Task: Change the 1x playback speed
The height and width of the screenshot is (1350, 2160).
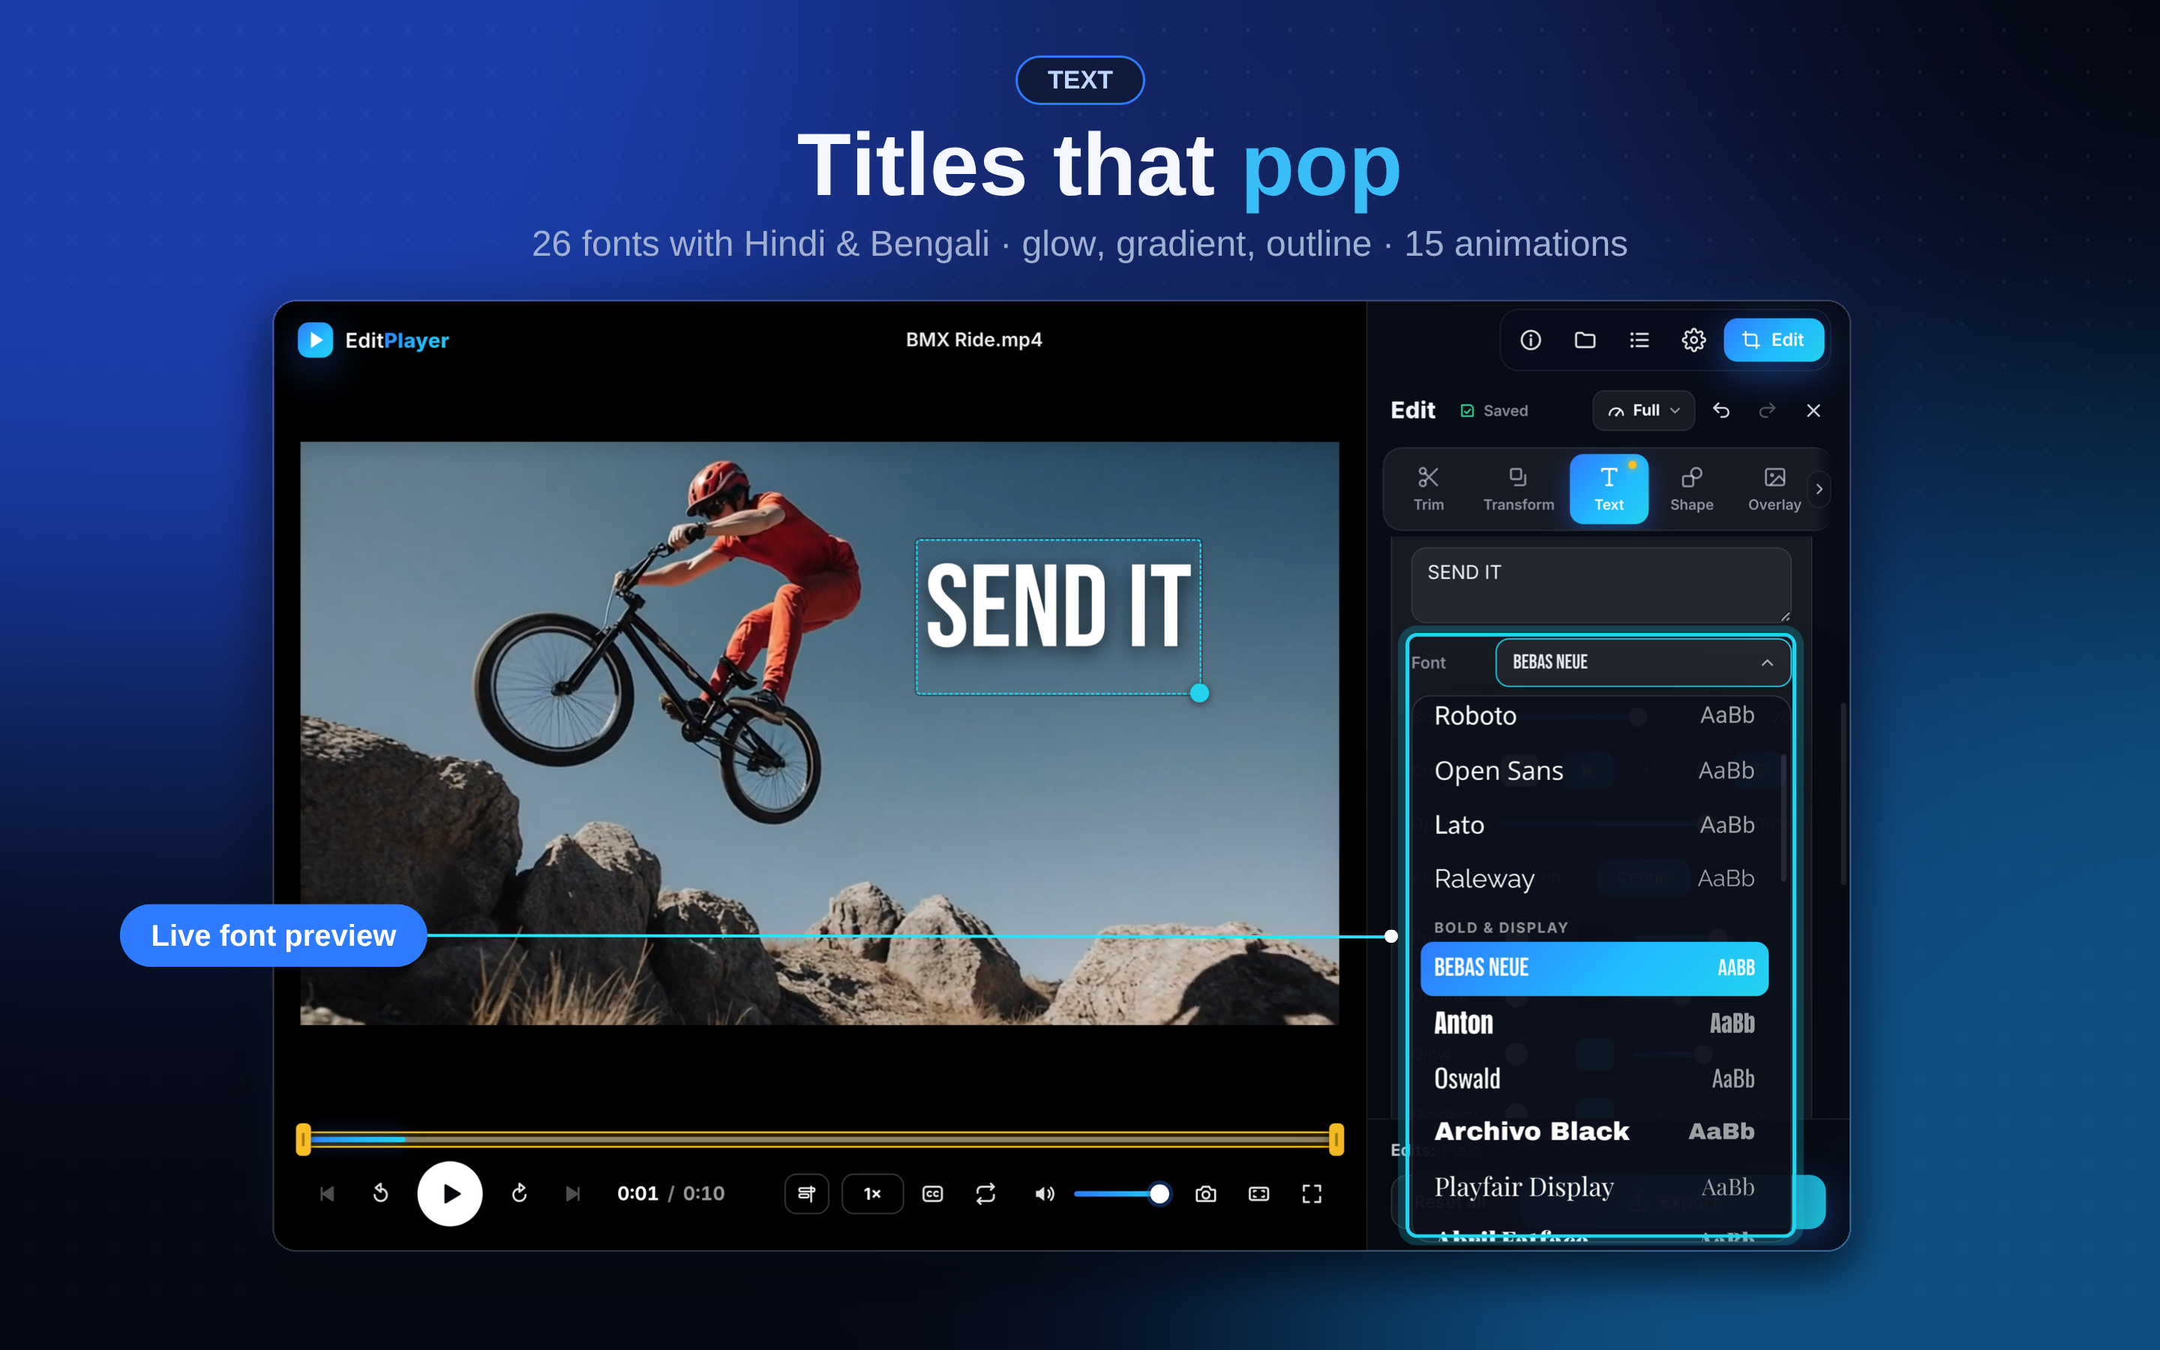Action: [872, 1194]
